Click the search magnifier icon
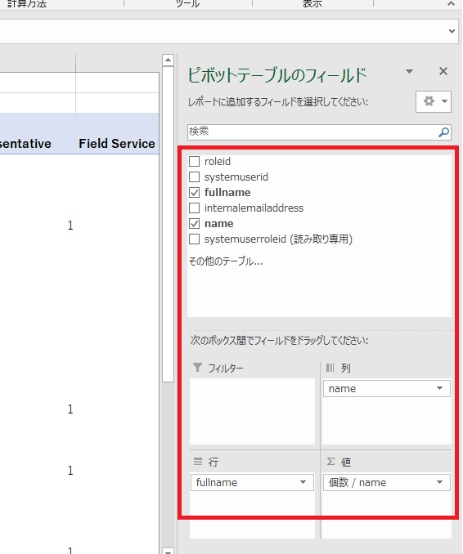Viewport: 463px width, 554px height. (x=443, y=132)
